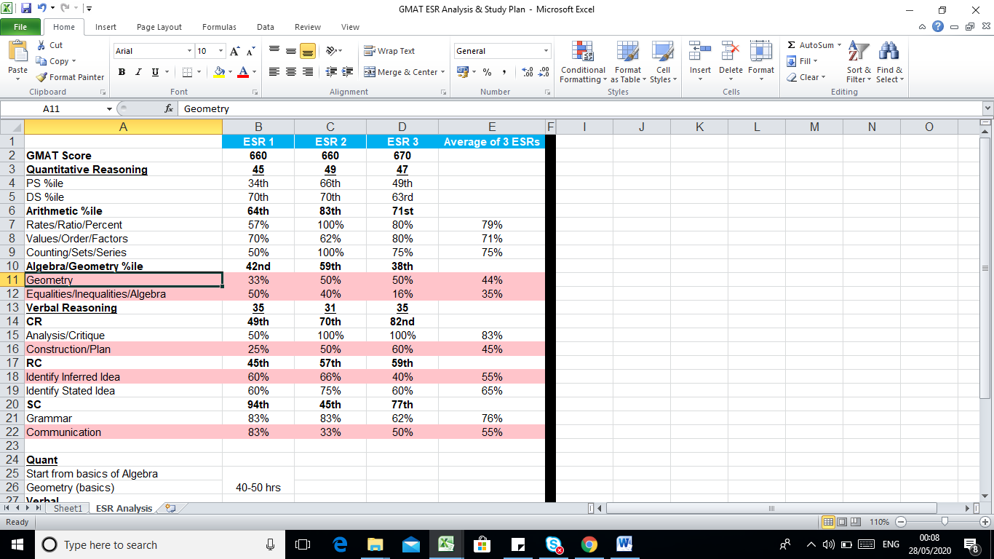Open the Sort & Filter menu
Viewport: 994px width, 559px height.
[x=859, y=62]
